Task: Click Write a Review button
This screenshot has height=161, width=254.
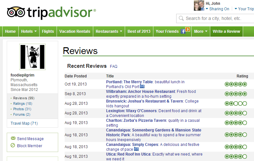Action: point(226,31)
